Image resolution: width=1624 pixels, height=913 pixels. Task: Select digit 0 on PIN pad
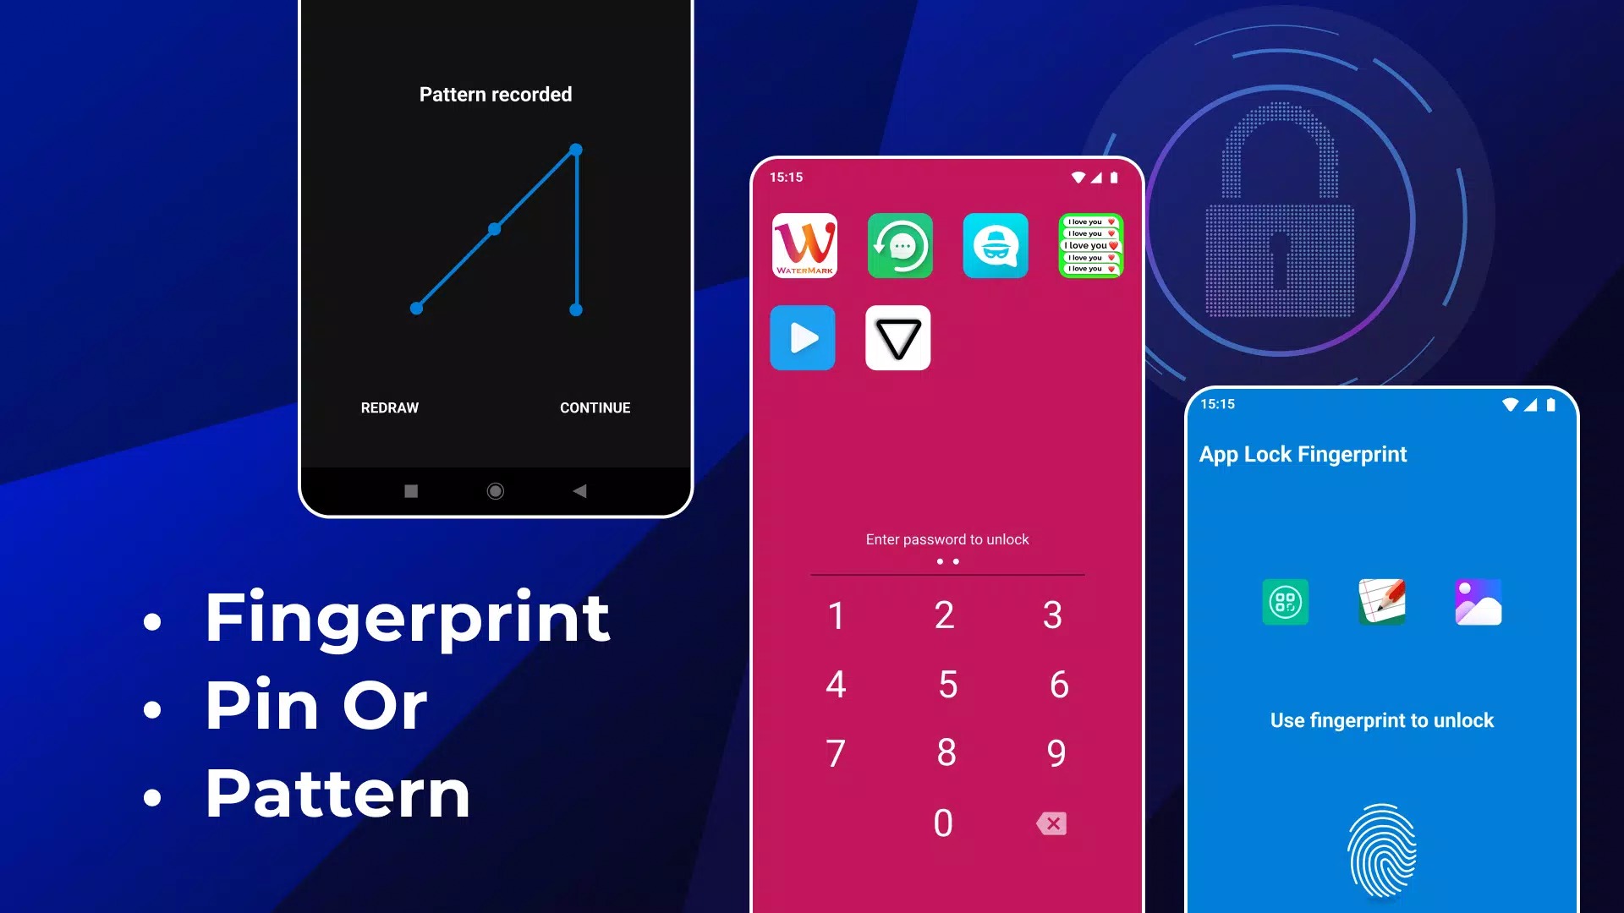945,823
